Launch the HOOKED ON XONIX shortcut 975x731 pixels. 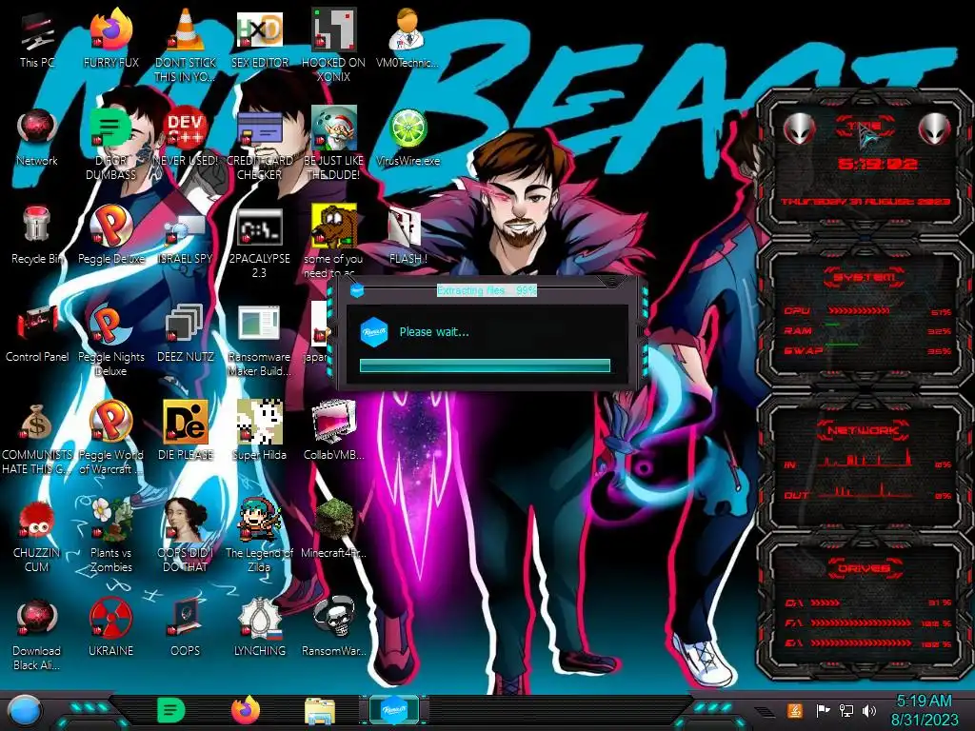pos(333,31)
